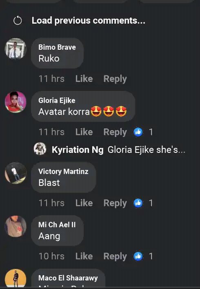The width and height of the screenshot is (200, 289).
Task: Open Maco El Shaarawy's profile picture
Action: [x=16, y=278]
